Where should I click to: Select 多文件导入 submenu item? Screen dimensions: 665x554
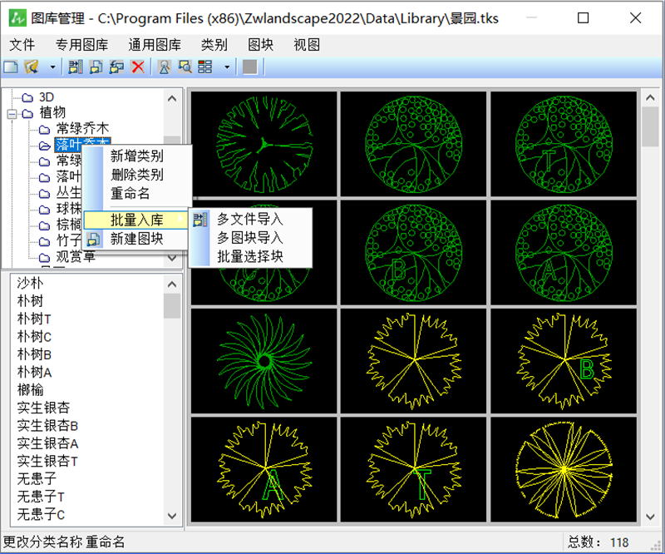[x=250, y=219]
